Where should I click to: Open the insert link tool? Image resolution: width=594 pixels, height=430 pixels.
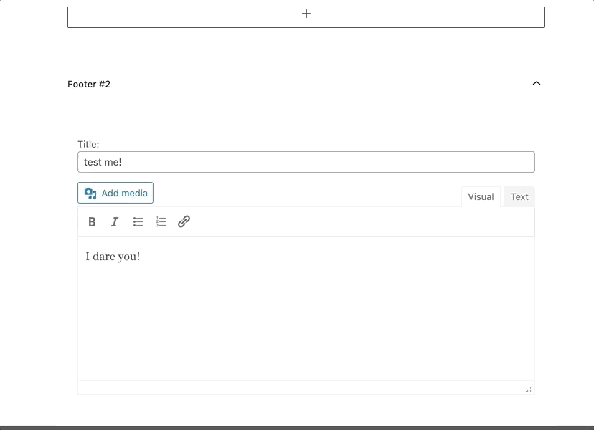(184, 222)
